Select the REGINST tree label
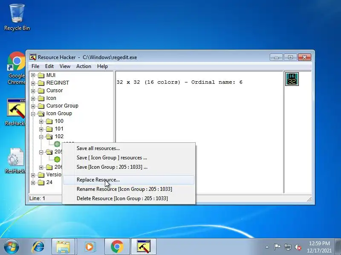 [58, 83]
